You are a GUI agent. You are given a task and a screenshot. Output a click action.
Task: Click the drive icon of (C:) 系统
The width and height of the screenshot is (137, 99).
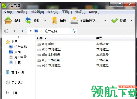pyautogui.click(x=39, y=44)
